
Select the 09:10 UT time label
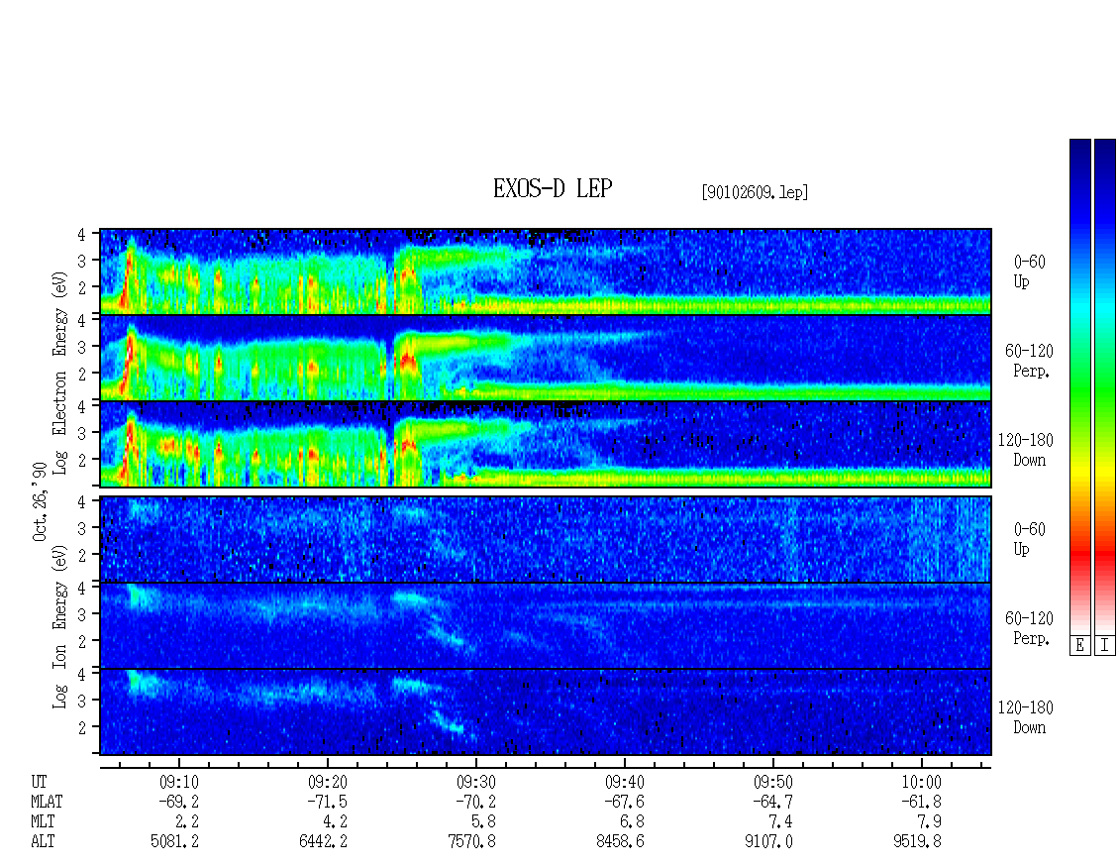pos(178,782)
